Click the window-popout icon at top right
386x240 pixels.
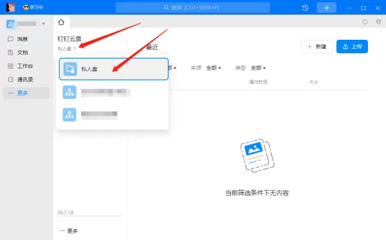[378, 22]
